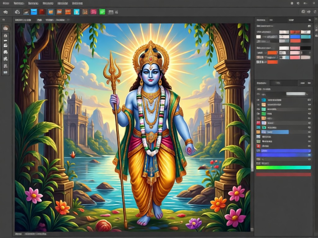
Task: Click the cloud-shaped icon in the top toolbar
Action: click(x=17, y=12)
